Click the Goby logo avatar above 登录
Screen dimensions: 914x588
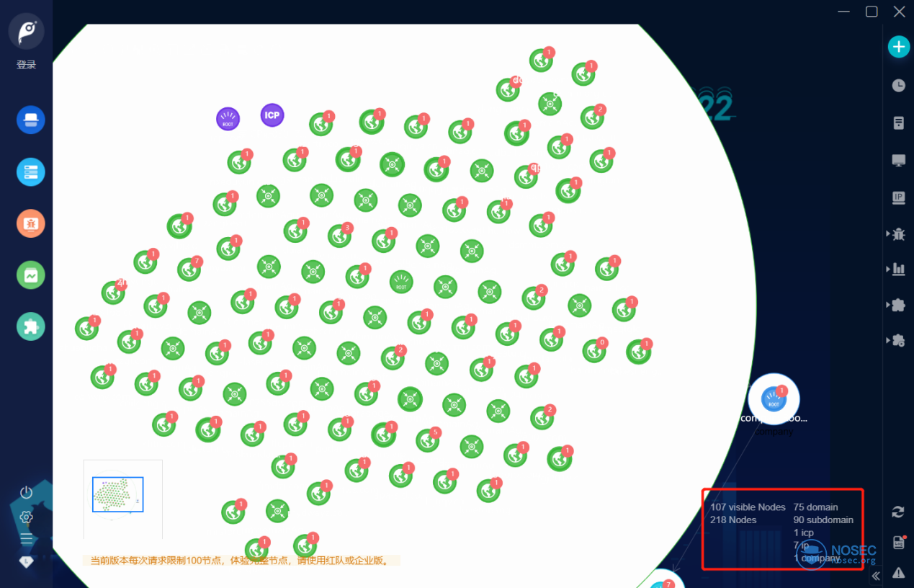click(x=26, y=32)
